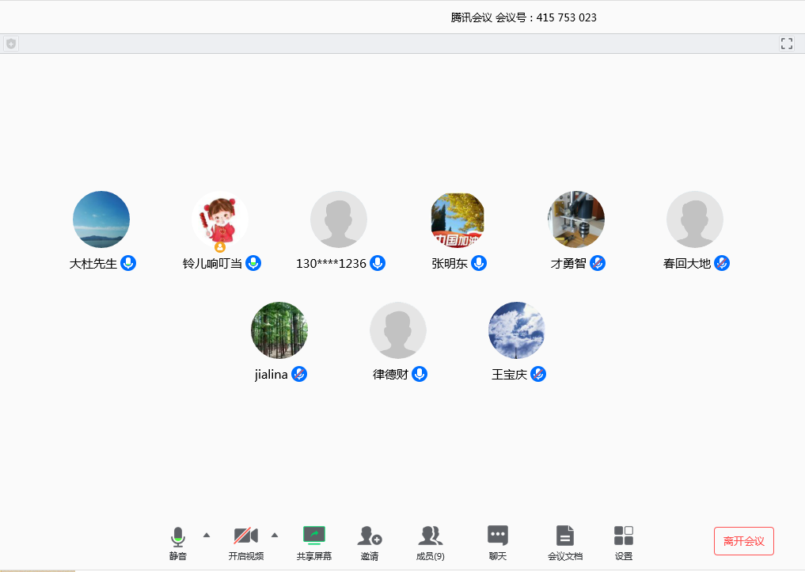Leave the meeting via 离开会议
The height and width of the screenshot is (572, 805).
[x=744, y=541]
